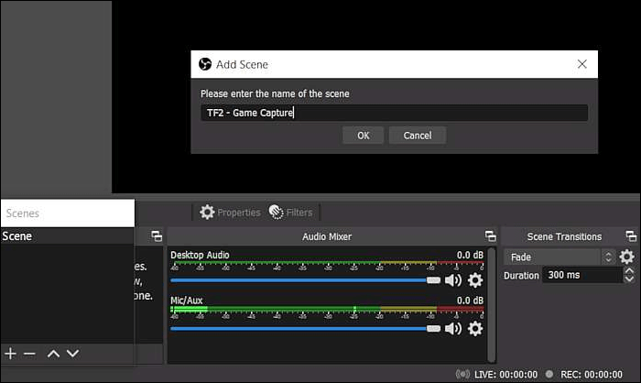This screenshot has height=383, width=641.
Task: Open the Fade transition dropdown
Action: pyautogui.click(x=559, y=257)
